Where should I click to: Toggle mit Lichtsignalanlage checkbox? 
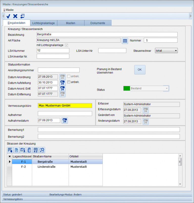pos(66,45)
